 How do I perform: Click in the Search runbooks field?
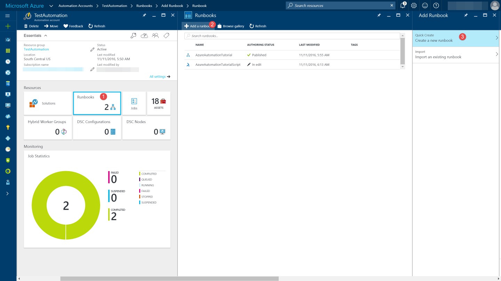292,36
